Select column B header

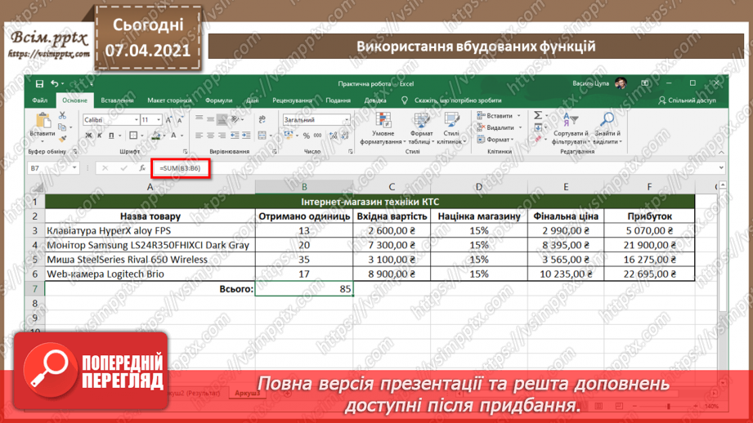[304, 187]
